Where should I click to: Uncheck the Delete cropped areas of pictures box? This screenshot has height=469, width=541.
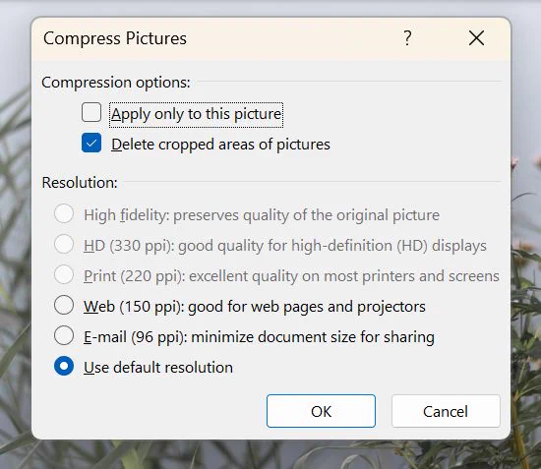pos(91,143)
